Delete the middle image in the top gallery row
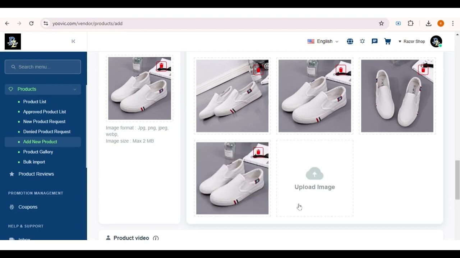 coord(341,69)
